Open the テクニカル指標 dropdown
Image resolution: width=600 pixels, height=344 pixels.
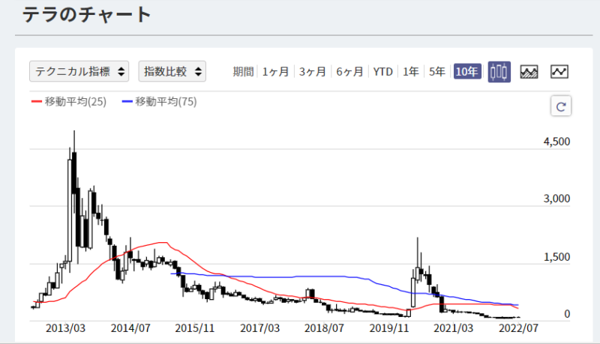[79, 71]
